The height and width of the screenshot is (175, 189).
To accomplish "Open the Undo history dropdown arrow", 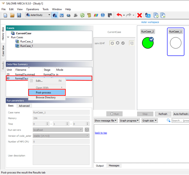I will click(124, 15).
